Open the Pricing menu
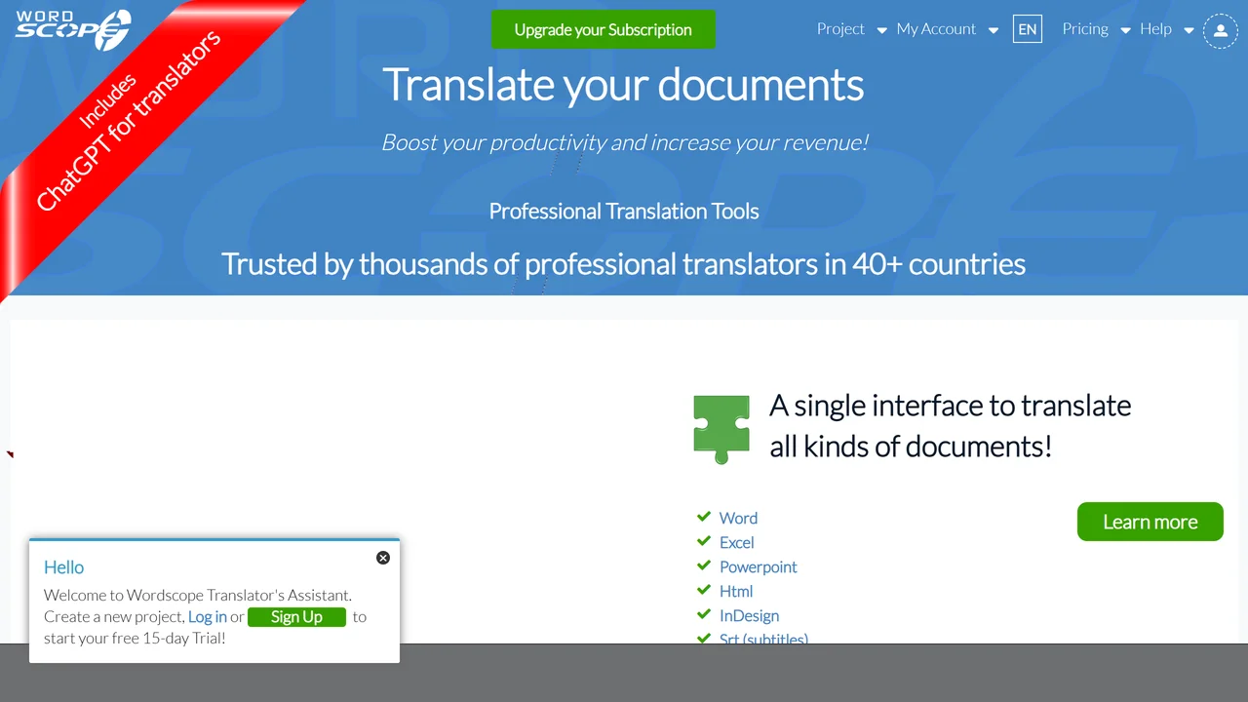This screenshot has height=702, width=1248. (x=1085, y=29)
